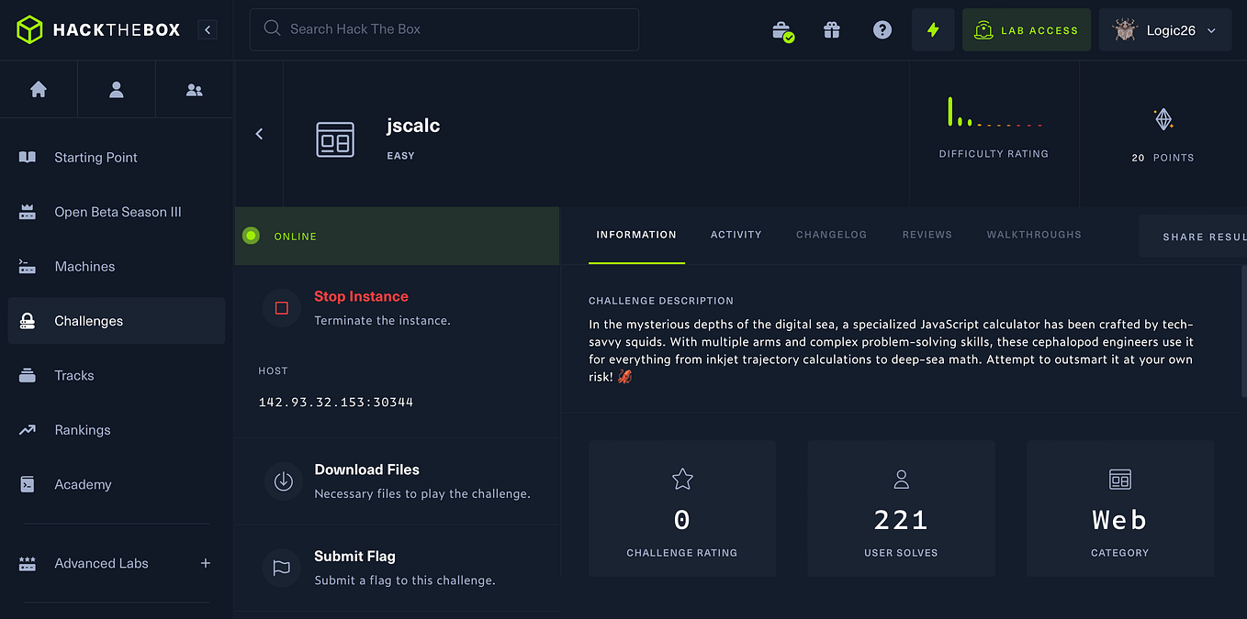Open the REVIEWS tab
Viewport: 1247px width, 619px height.
(x=927, y=235)
